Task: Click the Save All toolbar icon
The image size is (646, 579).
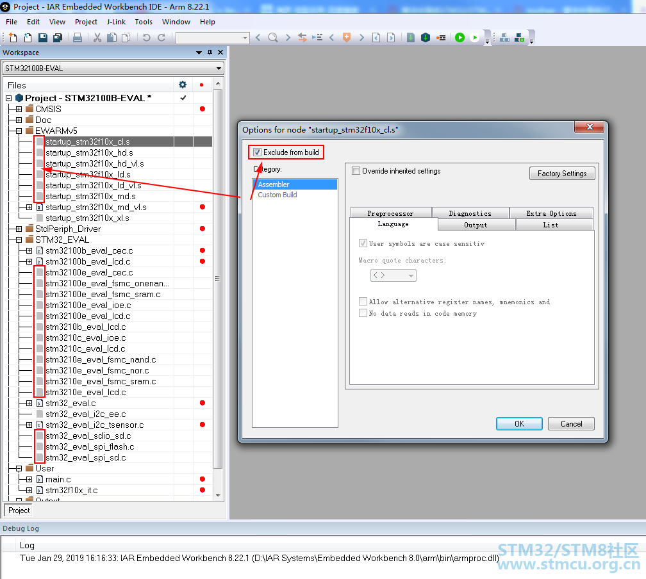Action: pyautogui.click(x=58, y=38)
